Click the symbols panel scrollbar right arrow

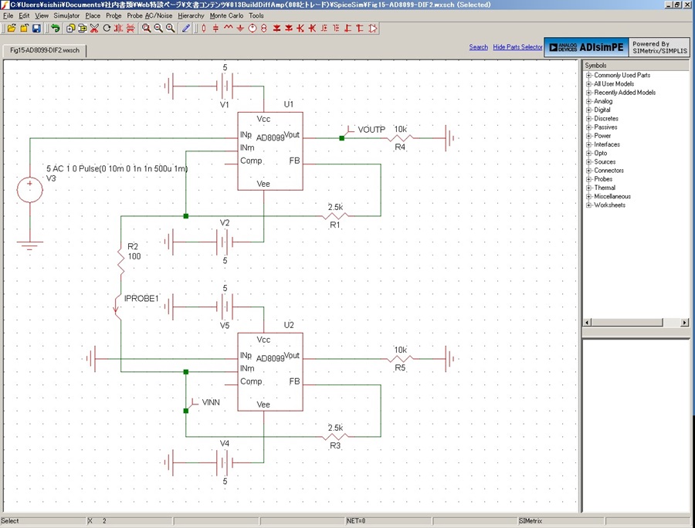click(x=685, y=322)
